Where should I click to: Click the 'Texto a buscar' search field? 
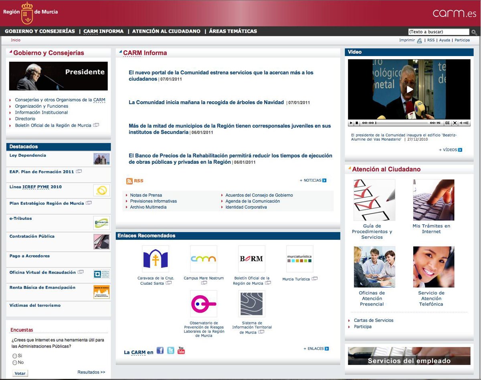click(x=438, y=32)
